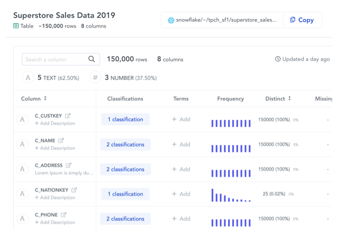Viewport: 337px width, 230px height.
Task: Click the C_ADDRESS column name
Action: click(x=49, y=165)
